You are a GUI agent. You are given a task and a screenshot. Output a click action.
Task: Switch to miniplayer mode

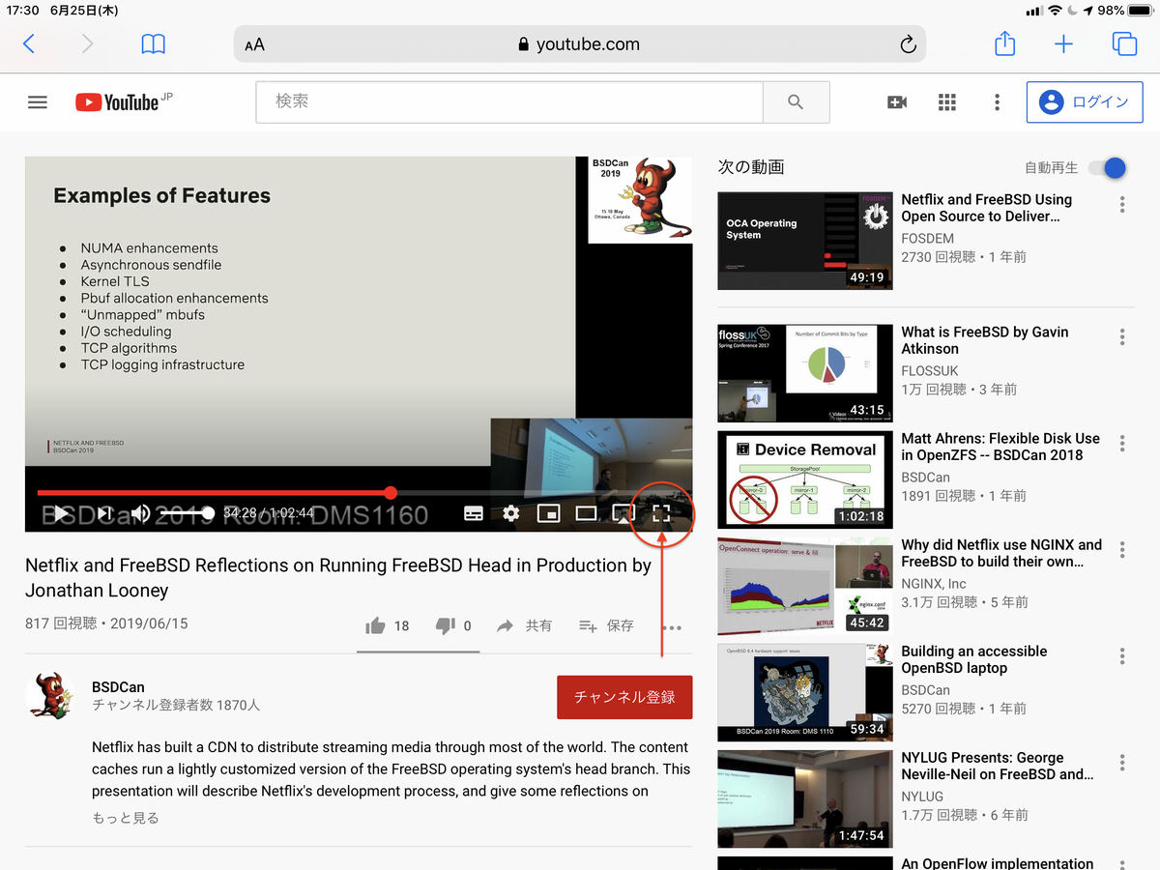(x=548, y=513)
